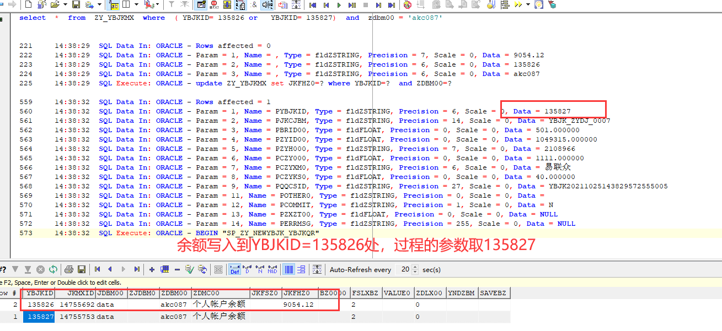This screenshot has height=331, width=722.
Task: Go to last row using the grid navigator
Action: point(137,269)
